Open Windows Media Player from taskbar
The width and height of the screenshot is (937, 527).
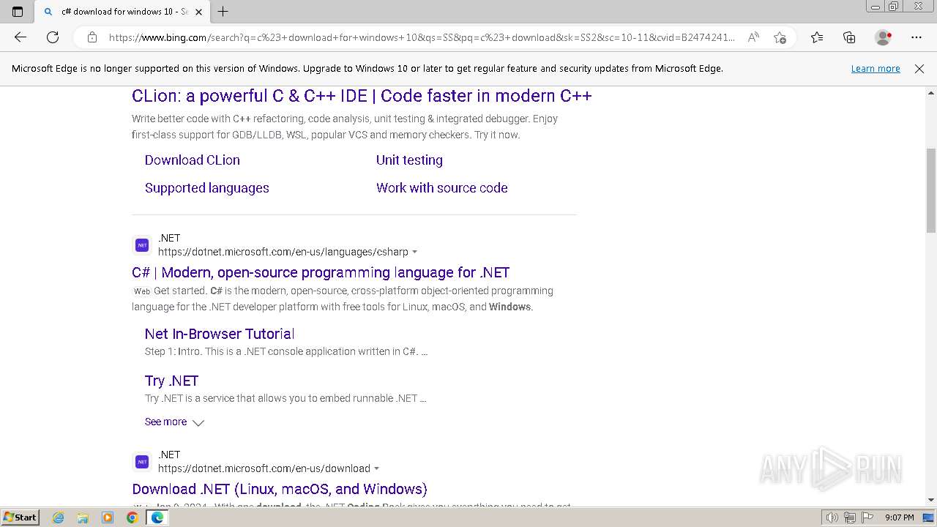click(108, 517)
